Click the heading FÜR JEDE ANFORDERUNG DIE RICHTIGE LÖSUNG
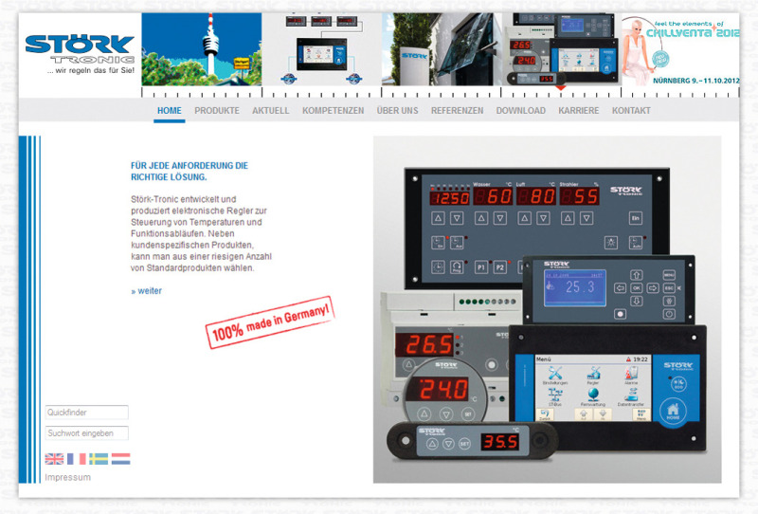Screen dimensions: 758x514 click(x=189, y=172)
